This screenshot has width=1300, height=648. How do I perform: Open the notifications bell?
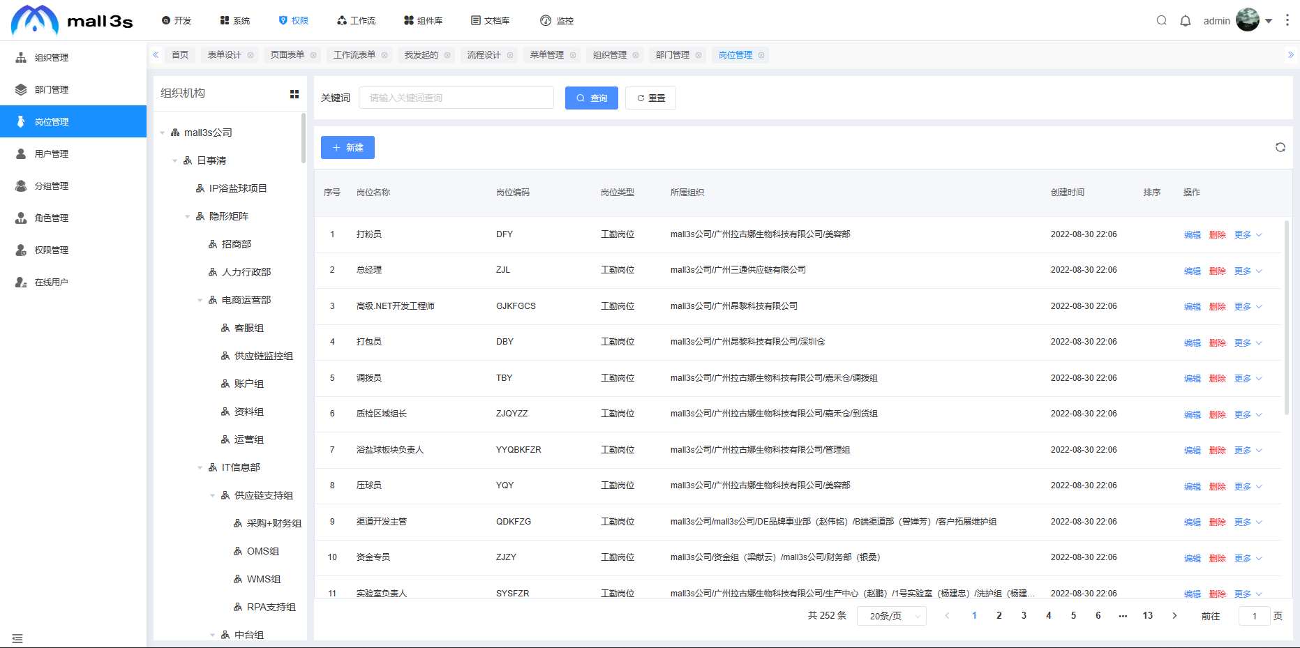(1185, 20)
